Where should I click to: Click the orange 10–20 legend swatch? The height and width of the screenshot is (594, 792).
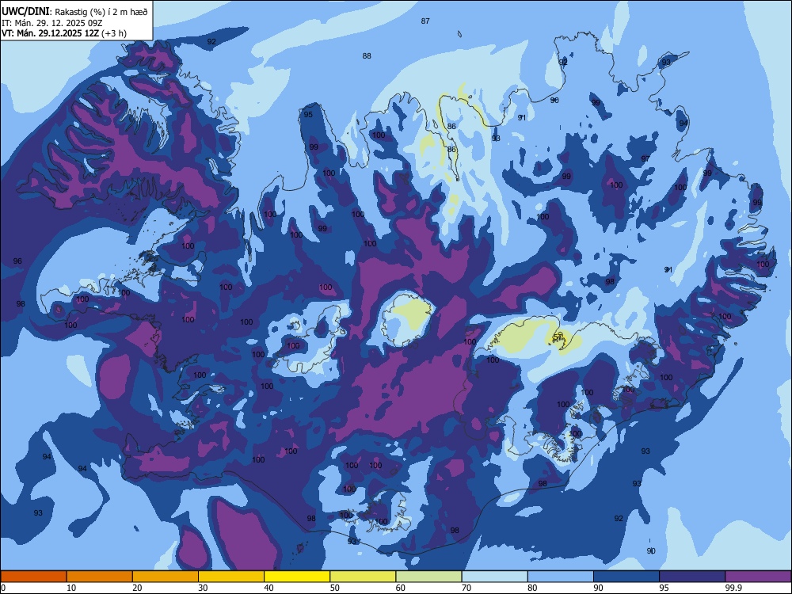[100, 577]
